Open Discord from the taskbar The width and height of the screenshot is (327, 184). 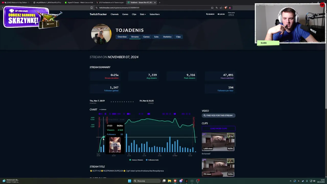(x=181, y=181)
